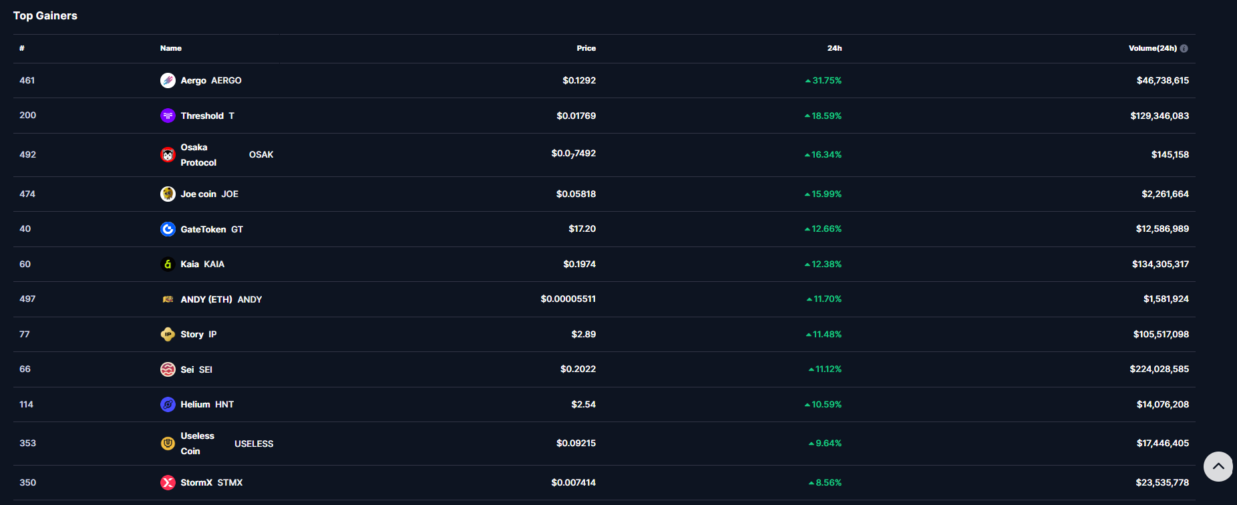Click the Joe coin logo icon
Image resolution: width=1237 pixels, height=505 pixels.
(x=168, y=194)
